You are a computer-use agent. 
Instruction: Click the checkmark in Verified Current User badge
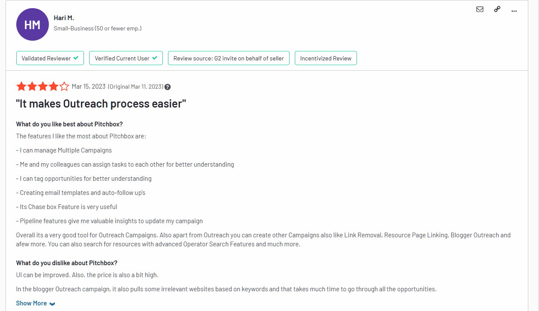155,58
